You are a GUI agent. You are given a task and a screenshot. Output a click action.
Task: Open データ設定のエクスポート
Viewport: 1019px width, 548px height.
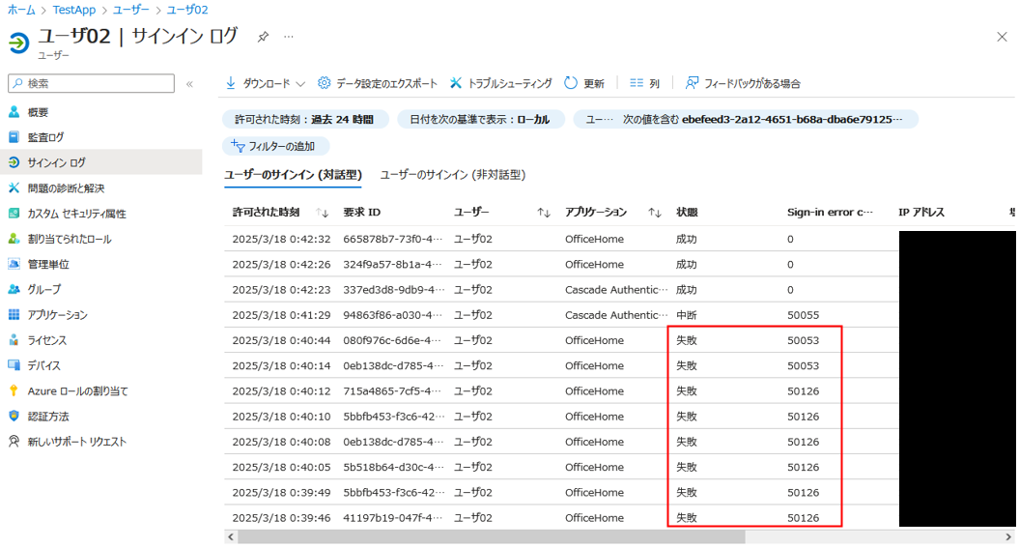click(x=378, y=83)
